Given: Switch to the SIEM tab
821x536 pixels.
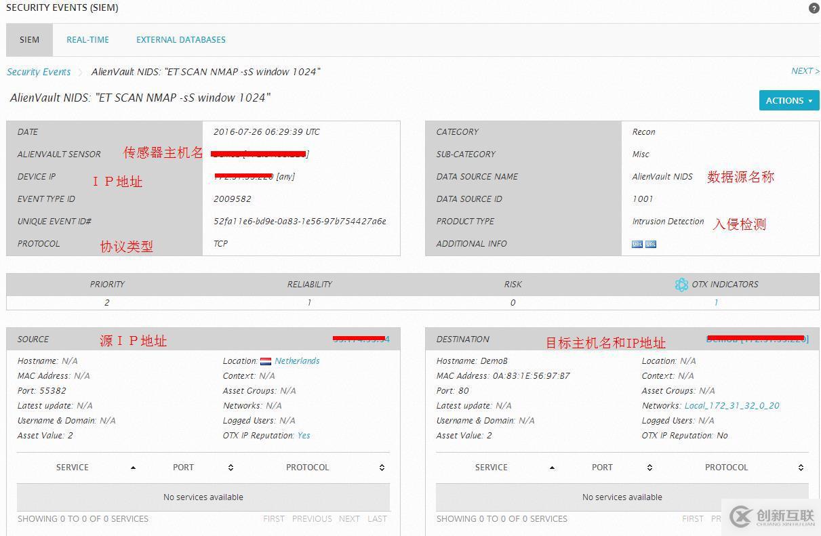Looking at the screenshot, I should coord(29,40).
